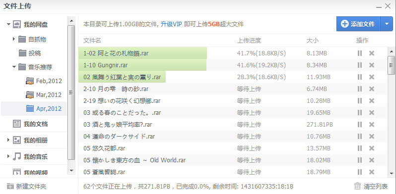Cancel upload of 1-02 阿と花の札物語.rar

pyautogui.click(x=372, y=53)
